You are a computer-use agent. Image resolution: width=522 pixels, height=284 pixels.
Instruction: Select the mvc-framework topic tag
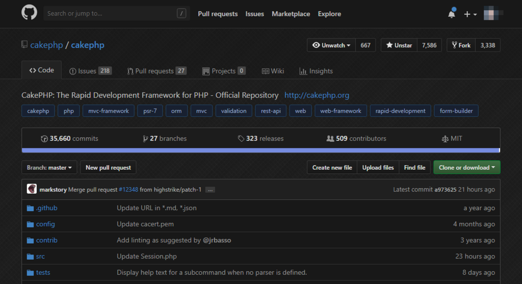coord(109,111)
